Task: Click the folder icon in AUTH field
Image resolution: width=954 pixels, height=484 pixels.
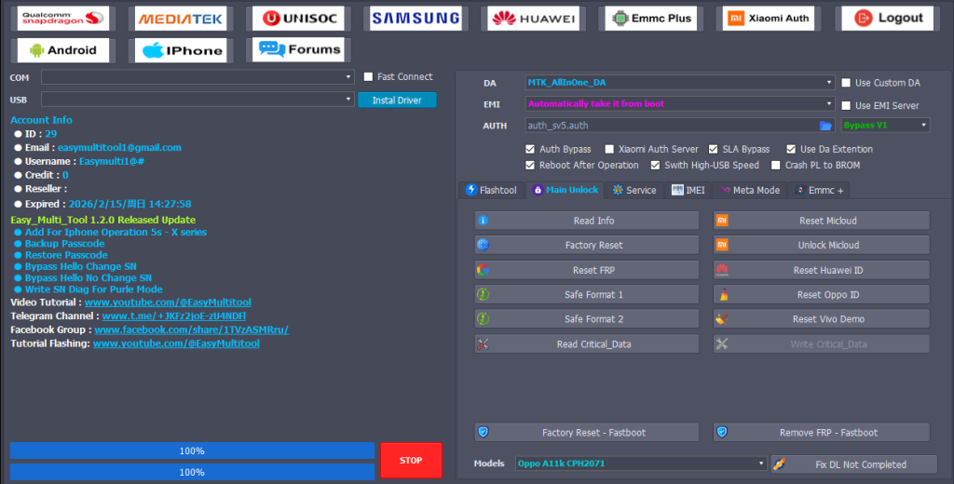Action: click(825, 126)
